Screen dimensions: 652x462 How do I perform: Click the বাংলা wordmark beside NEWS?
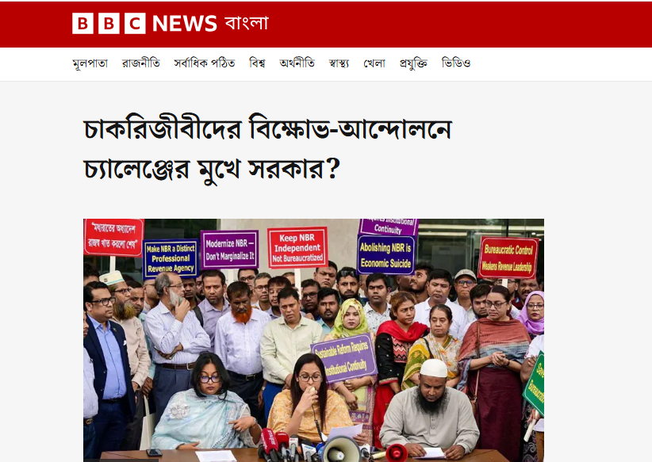(x=247, y=23)
